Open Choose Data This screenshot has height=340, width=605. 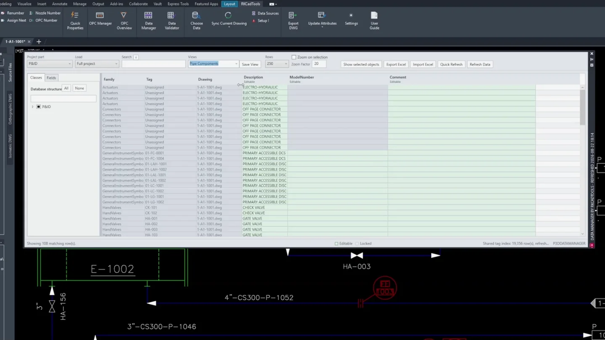(196, 21)
